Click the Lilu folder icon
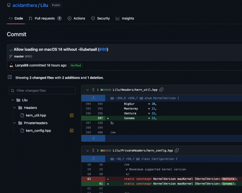This screenshot has height=193, width=242. [18, 100]
